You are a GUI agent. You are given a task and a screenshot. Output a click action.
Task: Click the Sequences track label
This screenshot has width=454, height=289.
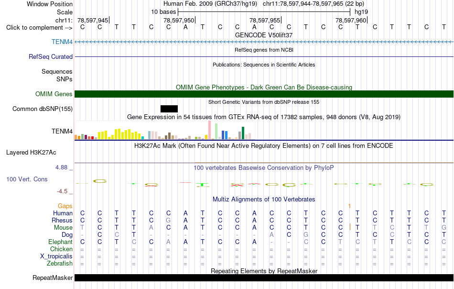tap(57, 71)
